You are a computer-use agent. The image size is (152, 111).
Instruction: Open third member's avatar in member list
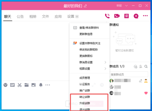[x=111, y=93]
